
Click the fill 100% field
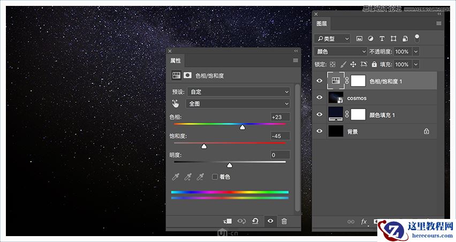tap(403, 64)
